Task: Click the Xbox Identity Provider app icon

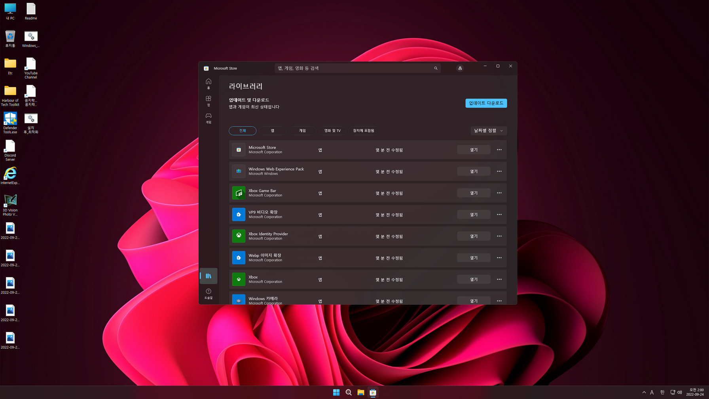Action: pyautogui.click(x=239, y=236)
